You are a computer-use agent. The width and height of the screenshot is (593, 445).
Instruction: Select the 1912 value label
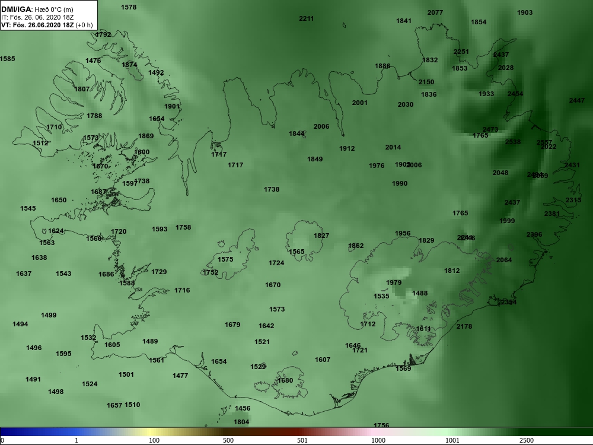coord(347,148)
